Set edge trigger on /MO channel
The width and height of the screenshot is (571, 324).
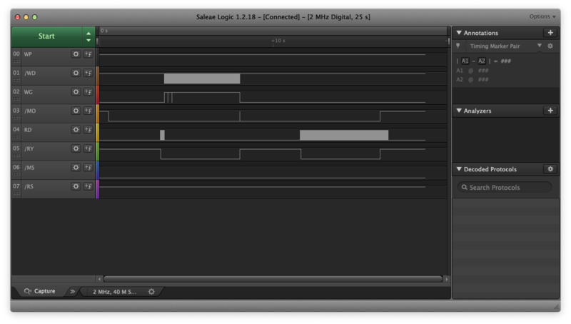point(88,111)
